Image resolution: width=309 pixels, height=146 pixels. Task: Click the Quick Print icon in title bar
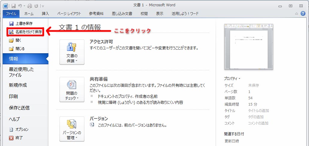(30, 6)
